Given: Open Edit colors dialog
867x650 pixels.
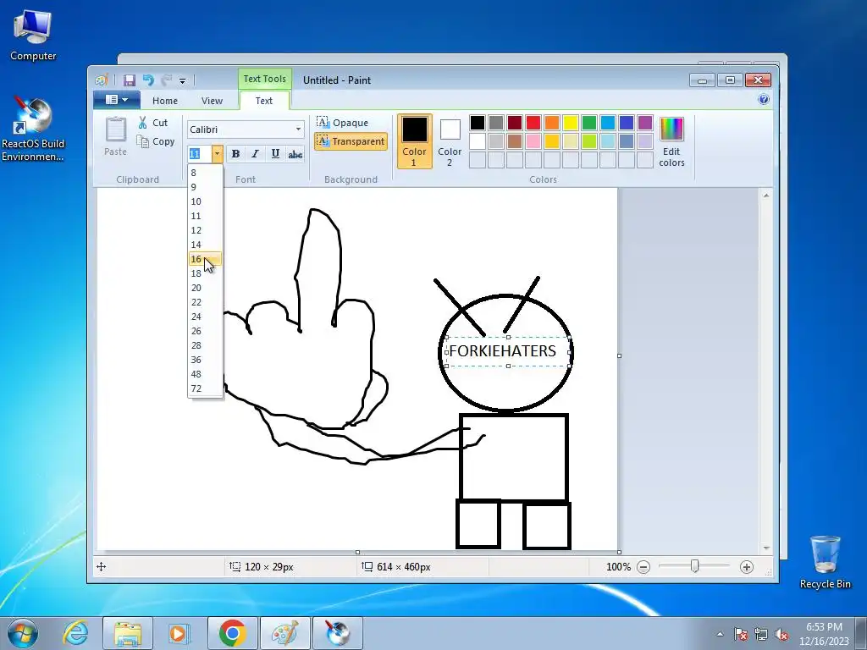Looking at the screenshot, I should point(671,141).
